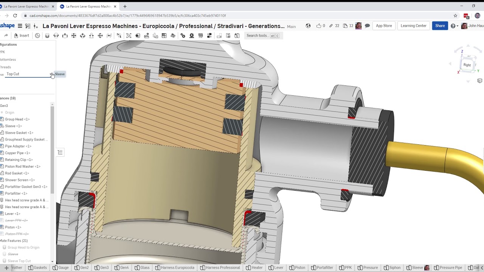Open the comments speech bubble icon
The height and width of the screenshot is (272, 484).
pyautogui.click(x=367, y=26)
